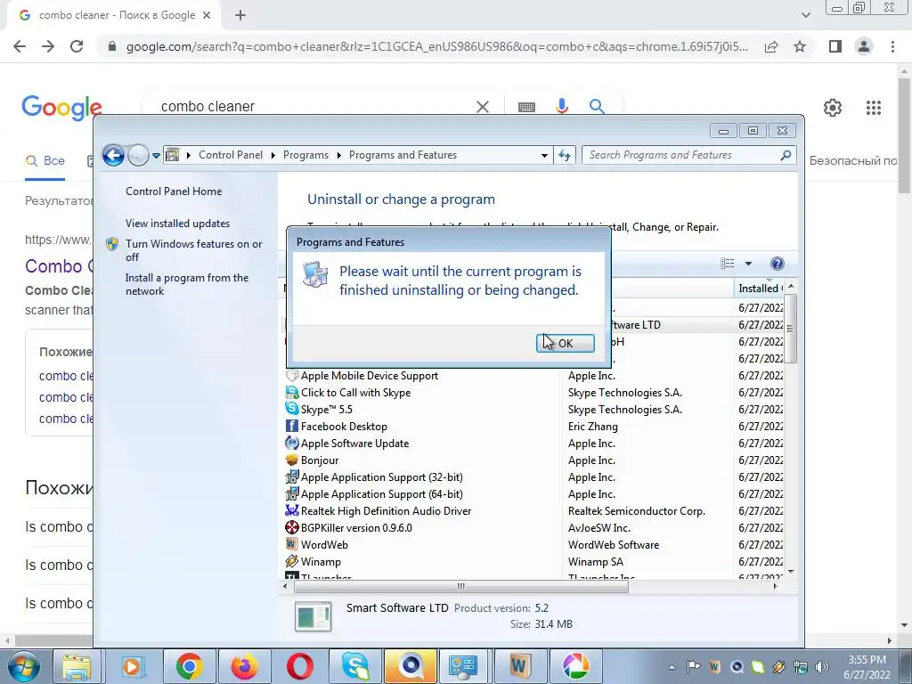Open Google on-screen keyboard icon

coord(526,107)
